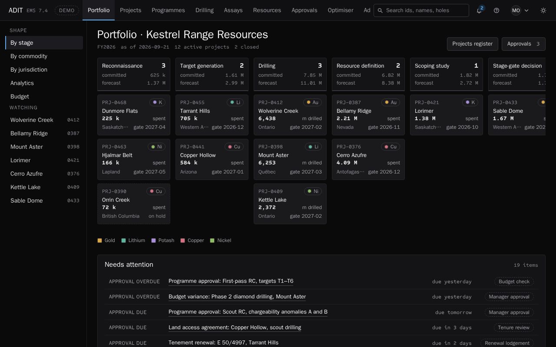Switch to the Programmes tab
556x347 pixels.
pyautogui.click(x=168, y=10)
